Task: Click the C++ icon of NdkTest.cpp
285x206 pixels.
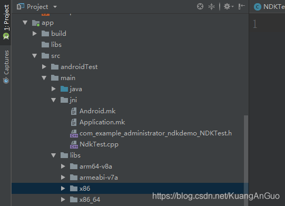Action: coord(74,144)
